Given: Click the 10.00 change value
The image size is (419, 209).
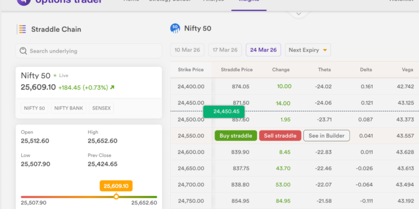Looking at the screenshot, I should pos(284,86).
